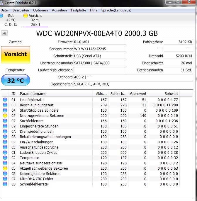Screen dimensions: 197x201
Task: Click the Eigenschaften field S.M.A.R.T., APM, NCQ
Action: pos(133,84)
